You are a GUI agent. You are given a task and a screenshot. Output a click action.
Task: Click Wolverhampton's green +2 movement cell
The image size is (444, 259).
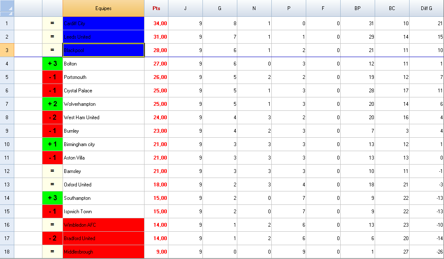(53, 104)
